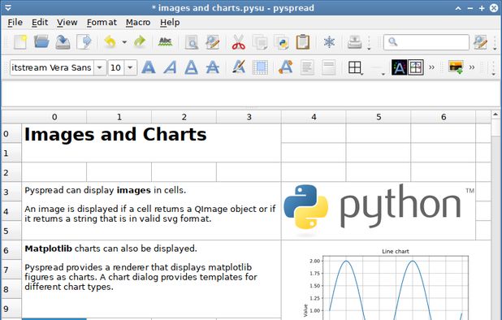Screen dimensions: 502x320
Task: Click into the empty entry line editor
Action: [x=250, y=93]
